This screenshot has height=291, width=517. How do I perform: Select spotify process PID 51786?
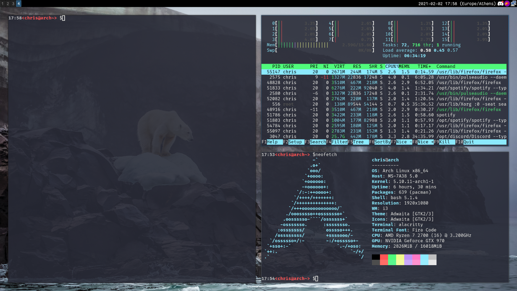point(384,115)
